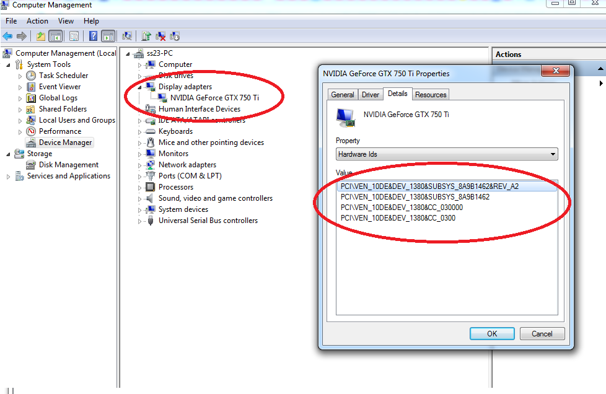
Task: Expand the Processors device node
Action: [139, 188]
